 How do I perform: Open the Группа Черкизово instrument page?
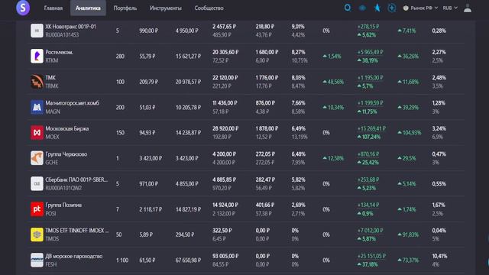click(66, 154)
